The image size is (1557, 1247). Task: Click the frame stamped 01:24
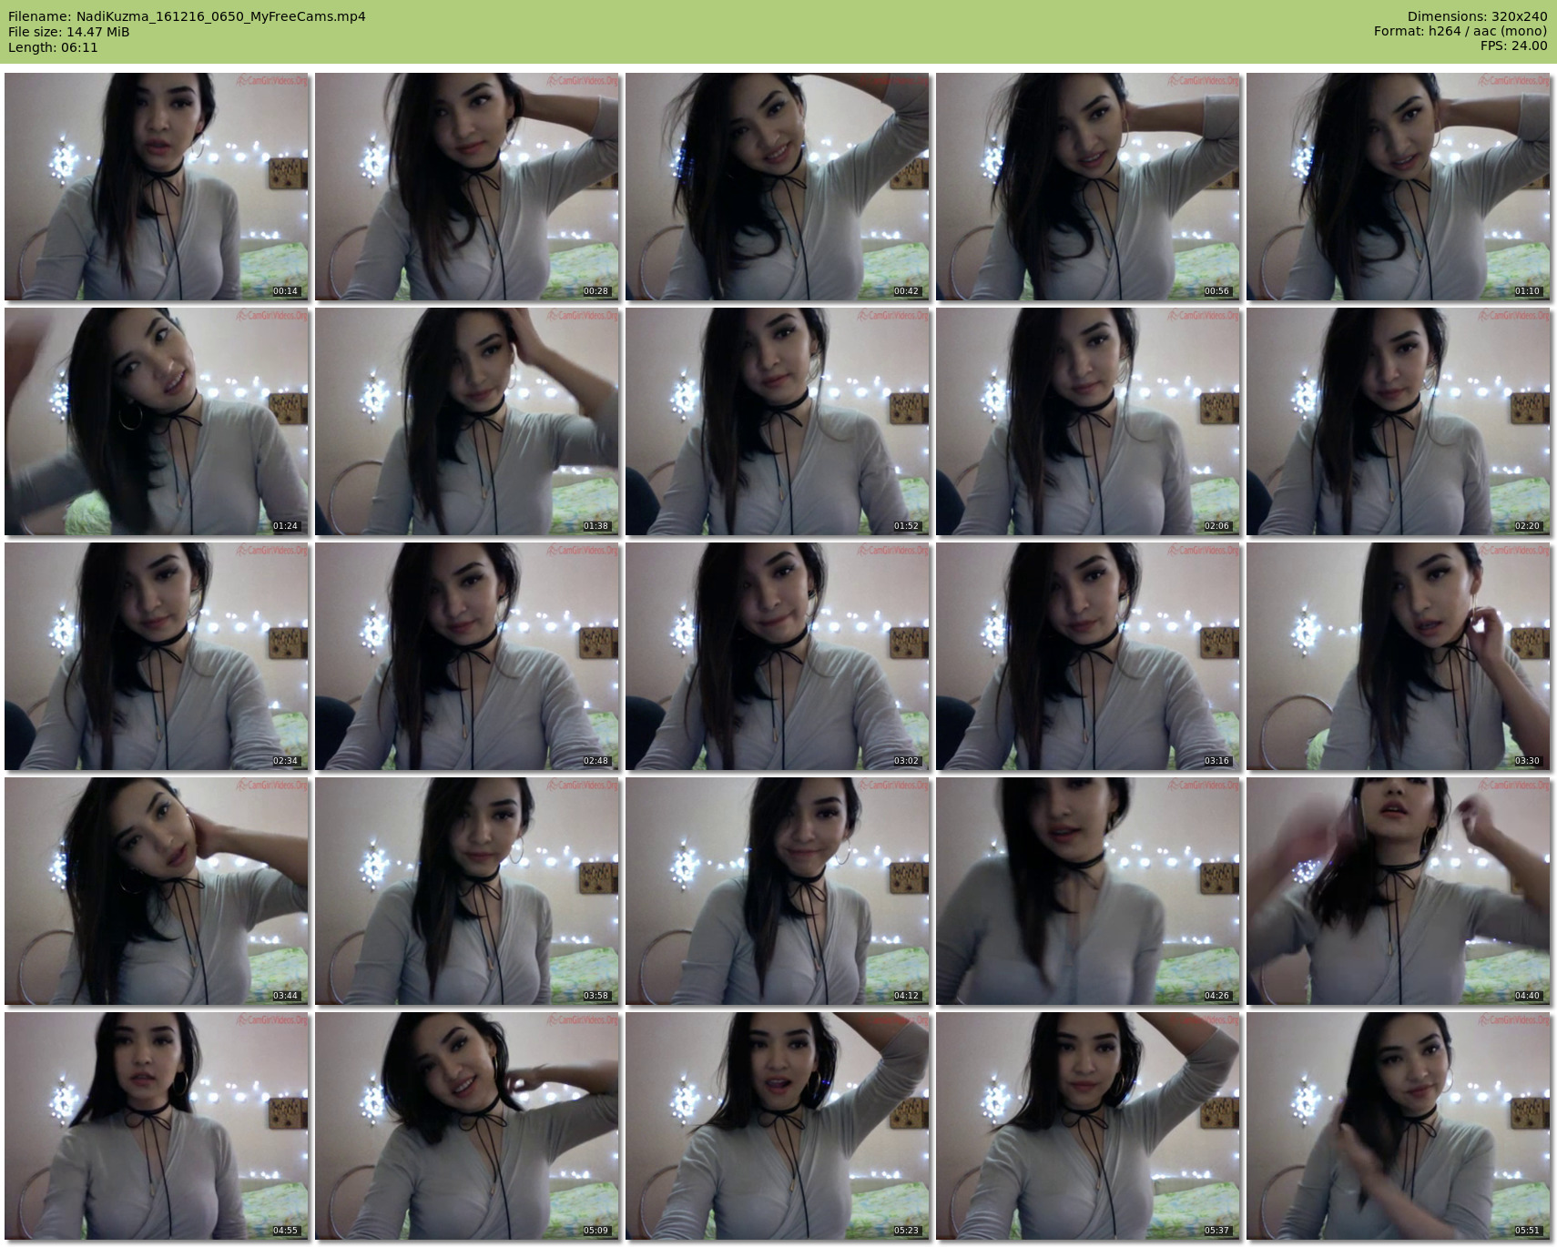tap(157, 421)
